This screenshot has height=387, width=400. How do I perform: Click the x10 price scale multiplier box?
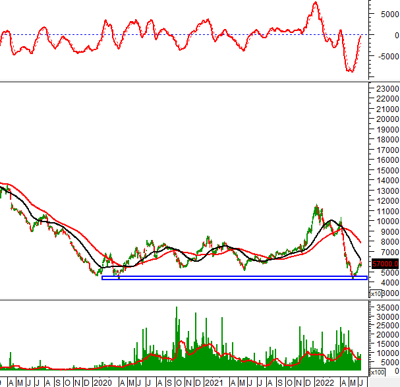pyautogui.click(x=375, y=293)
